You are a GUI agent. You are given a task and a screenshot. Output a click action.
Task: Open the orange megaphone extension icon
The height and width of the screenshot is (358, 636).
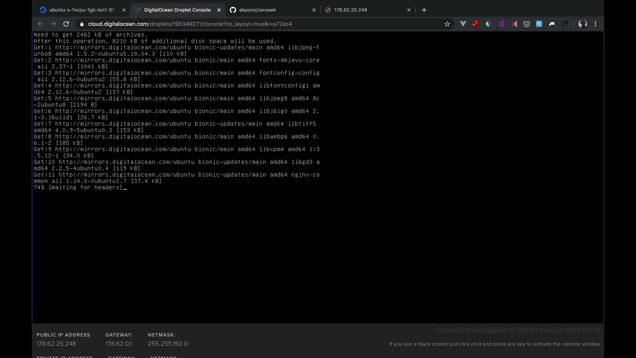(x=514, y=24)
